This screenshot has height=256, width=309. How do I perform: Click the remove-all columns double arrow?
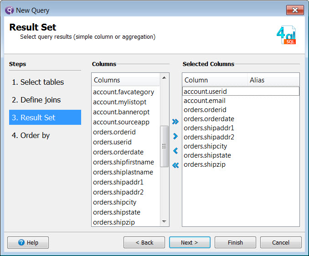pyautogui.click(x=175, y=165)
